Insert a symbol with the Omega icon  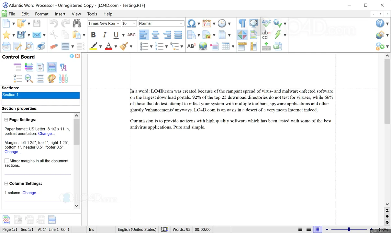(191, 23)
